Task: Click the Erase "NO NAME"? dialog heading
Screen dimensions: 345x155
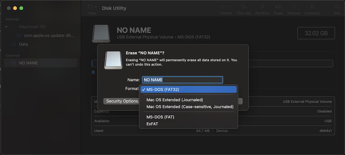Action: (x=145, y=53)
